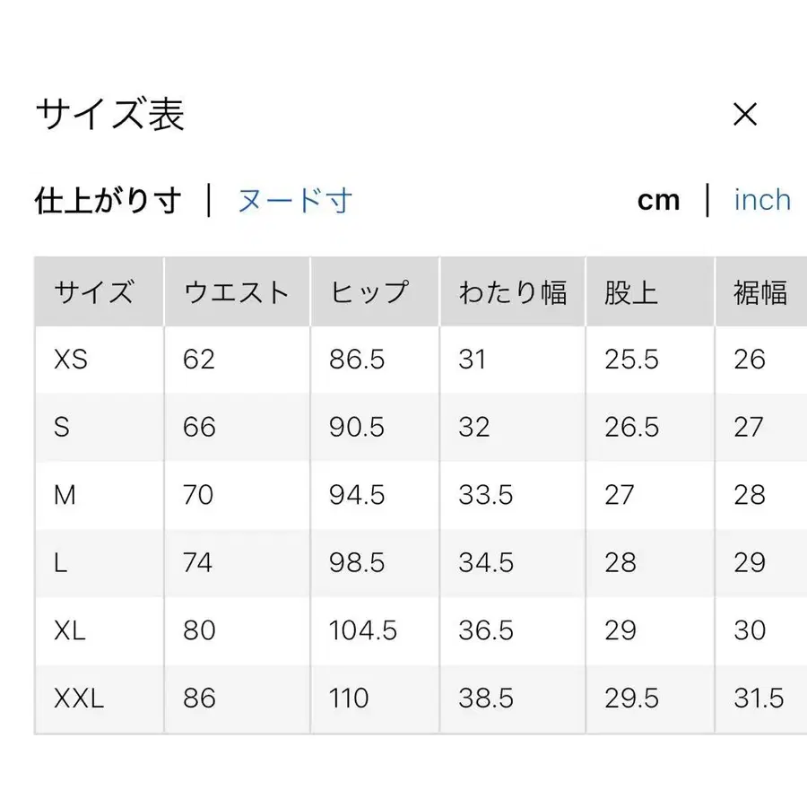This screenshot has height=807, width=807.
Task: Click the わたり幅 column header
Action: coord(515,290)
